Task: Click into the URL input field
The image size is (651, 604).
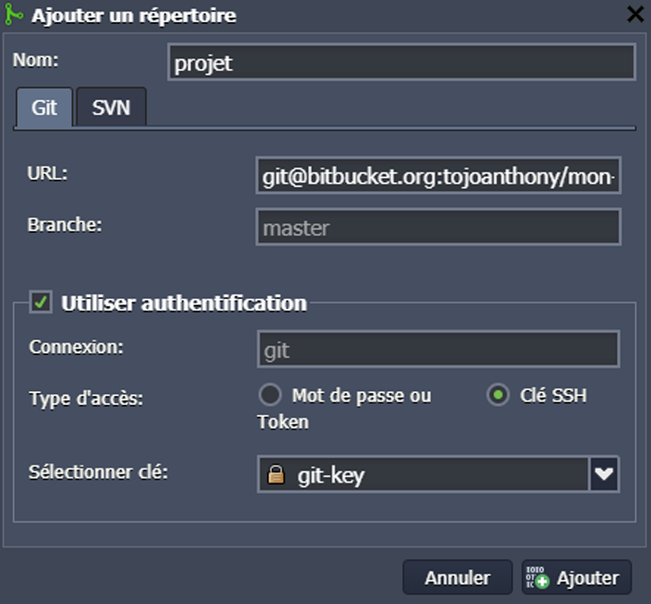Action: coord(438,176)
